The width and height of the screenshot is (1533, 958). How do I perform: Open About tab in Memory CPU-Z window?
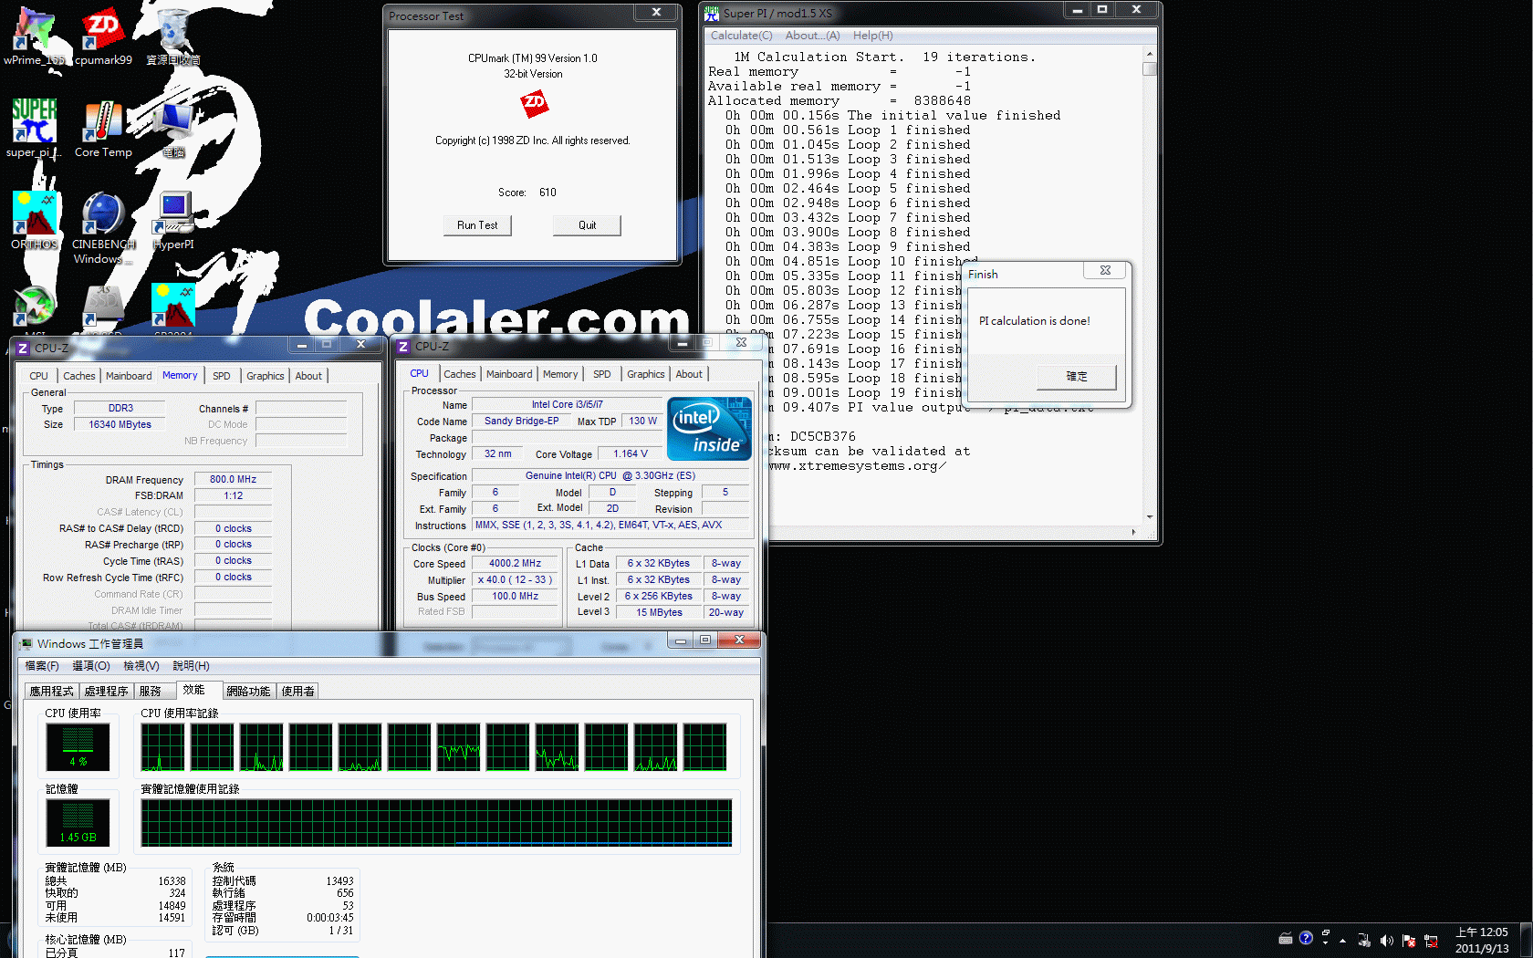[308, 376]
